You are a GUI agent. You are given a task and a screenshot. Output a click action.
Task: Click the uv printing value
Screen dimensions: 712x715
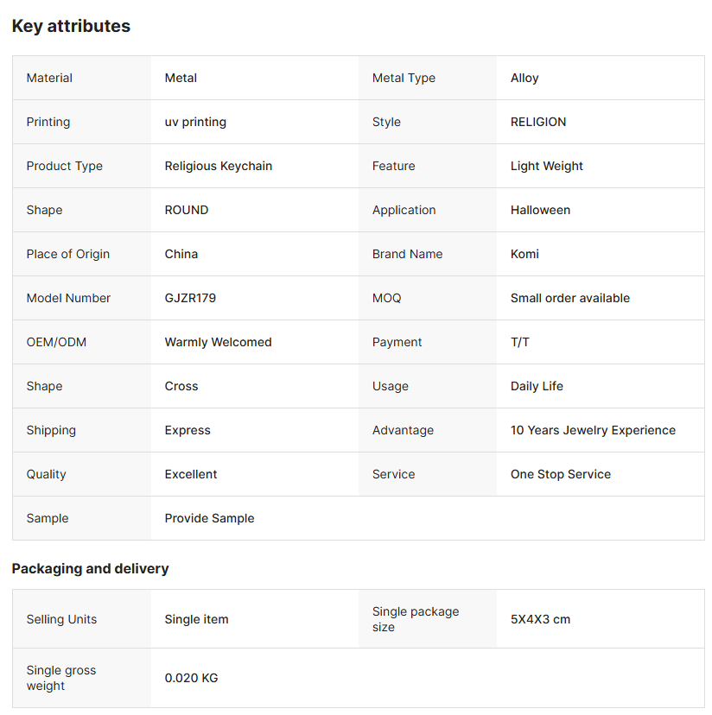195,122
